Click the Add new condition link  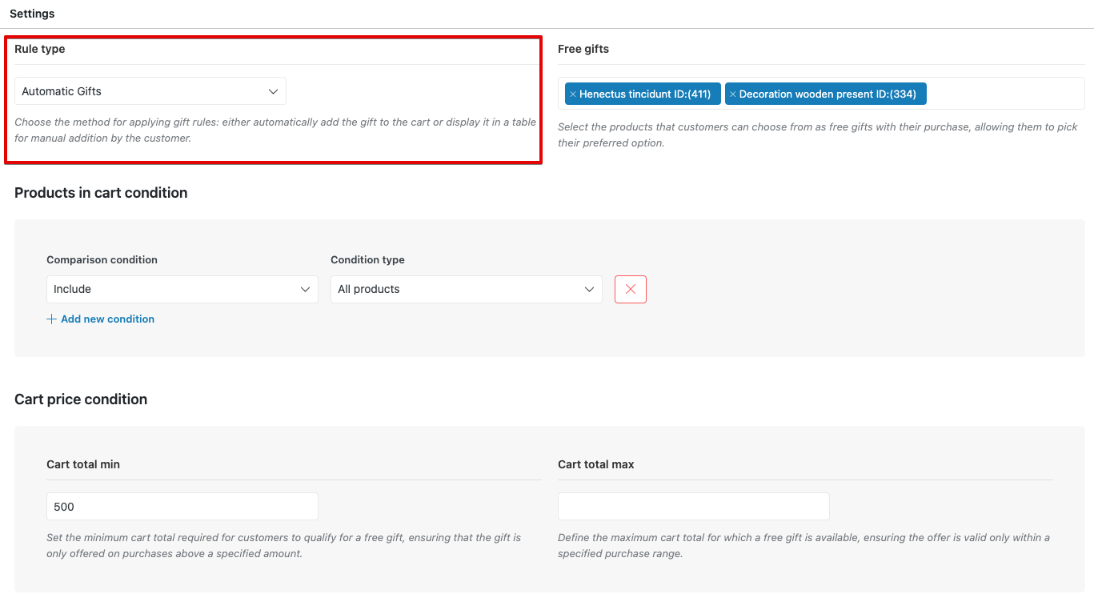(107, 319)
